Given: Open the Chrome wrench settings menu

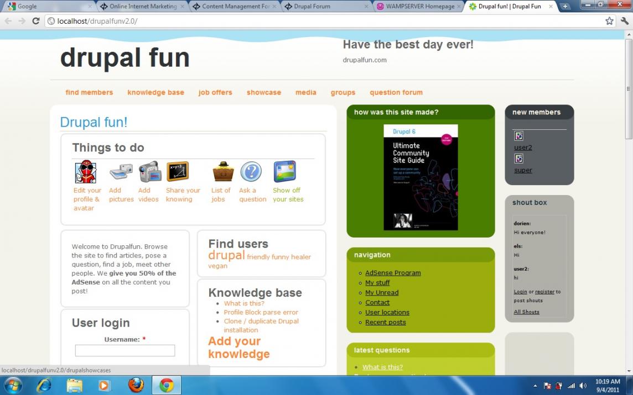Looking at the screenshot, I should 625,21.
